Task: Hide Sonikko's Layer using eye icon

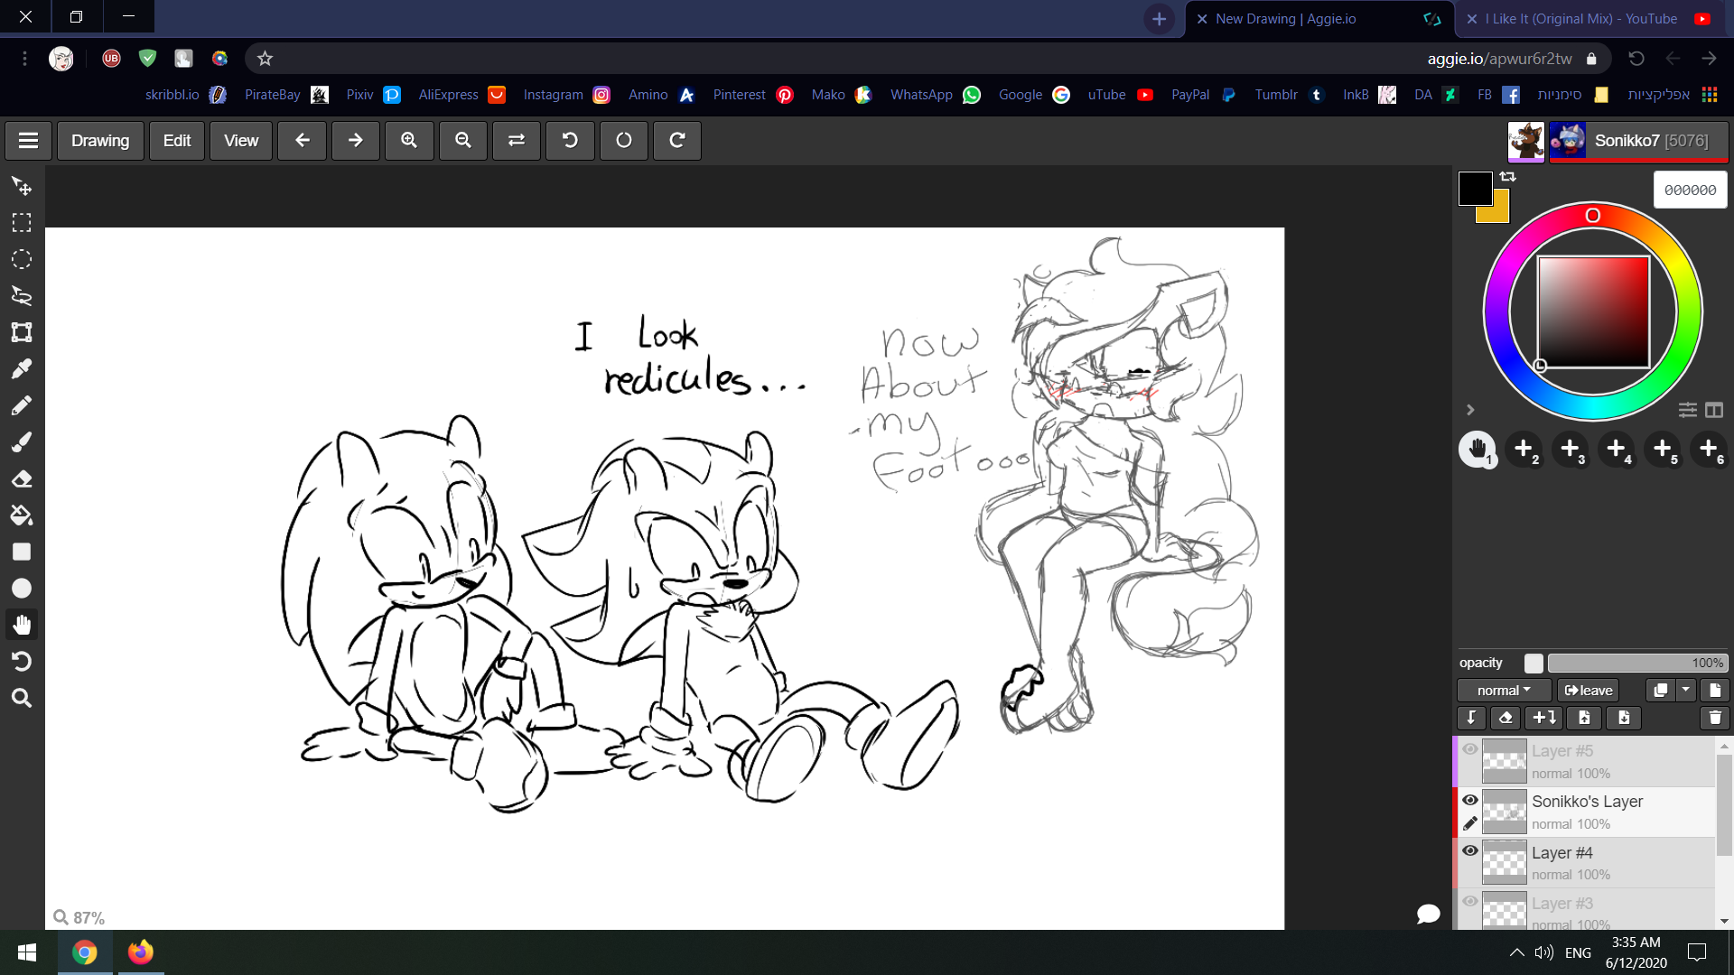Action: coord(1470,800)
